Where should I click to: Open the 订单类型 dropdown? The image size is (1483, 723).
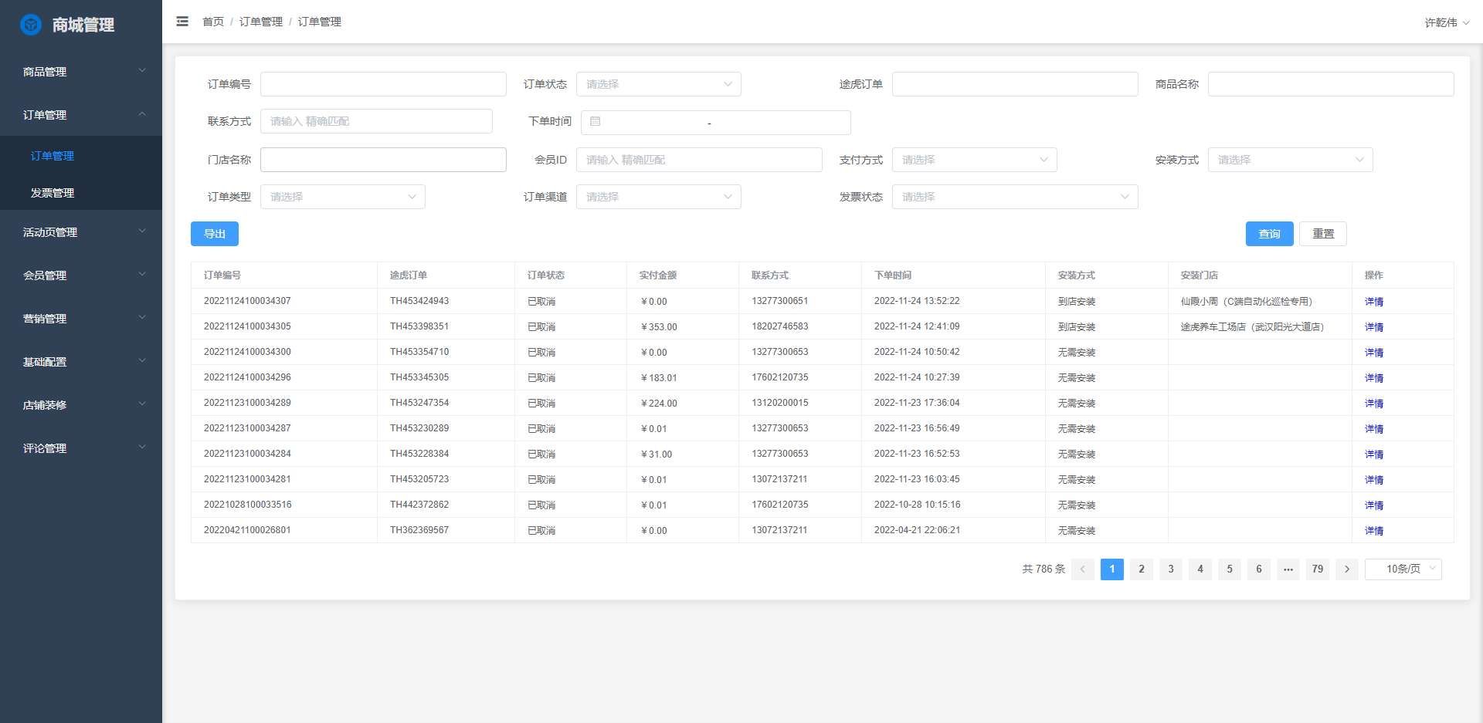click(x=343, y=197)
